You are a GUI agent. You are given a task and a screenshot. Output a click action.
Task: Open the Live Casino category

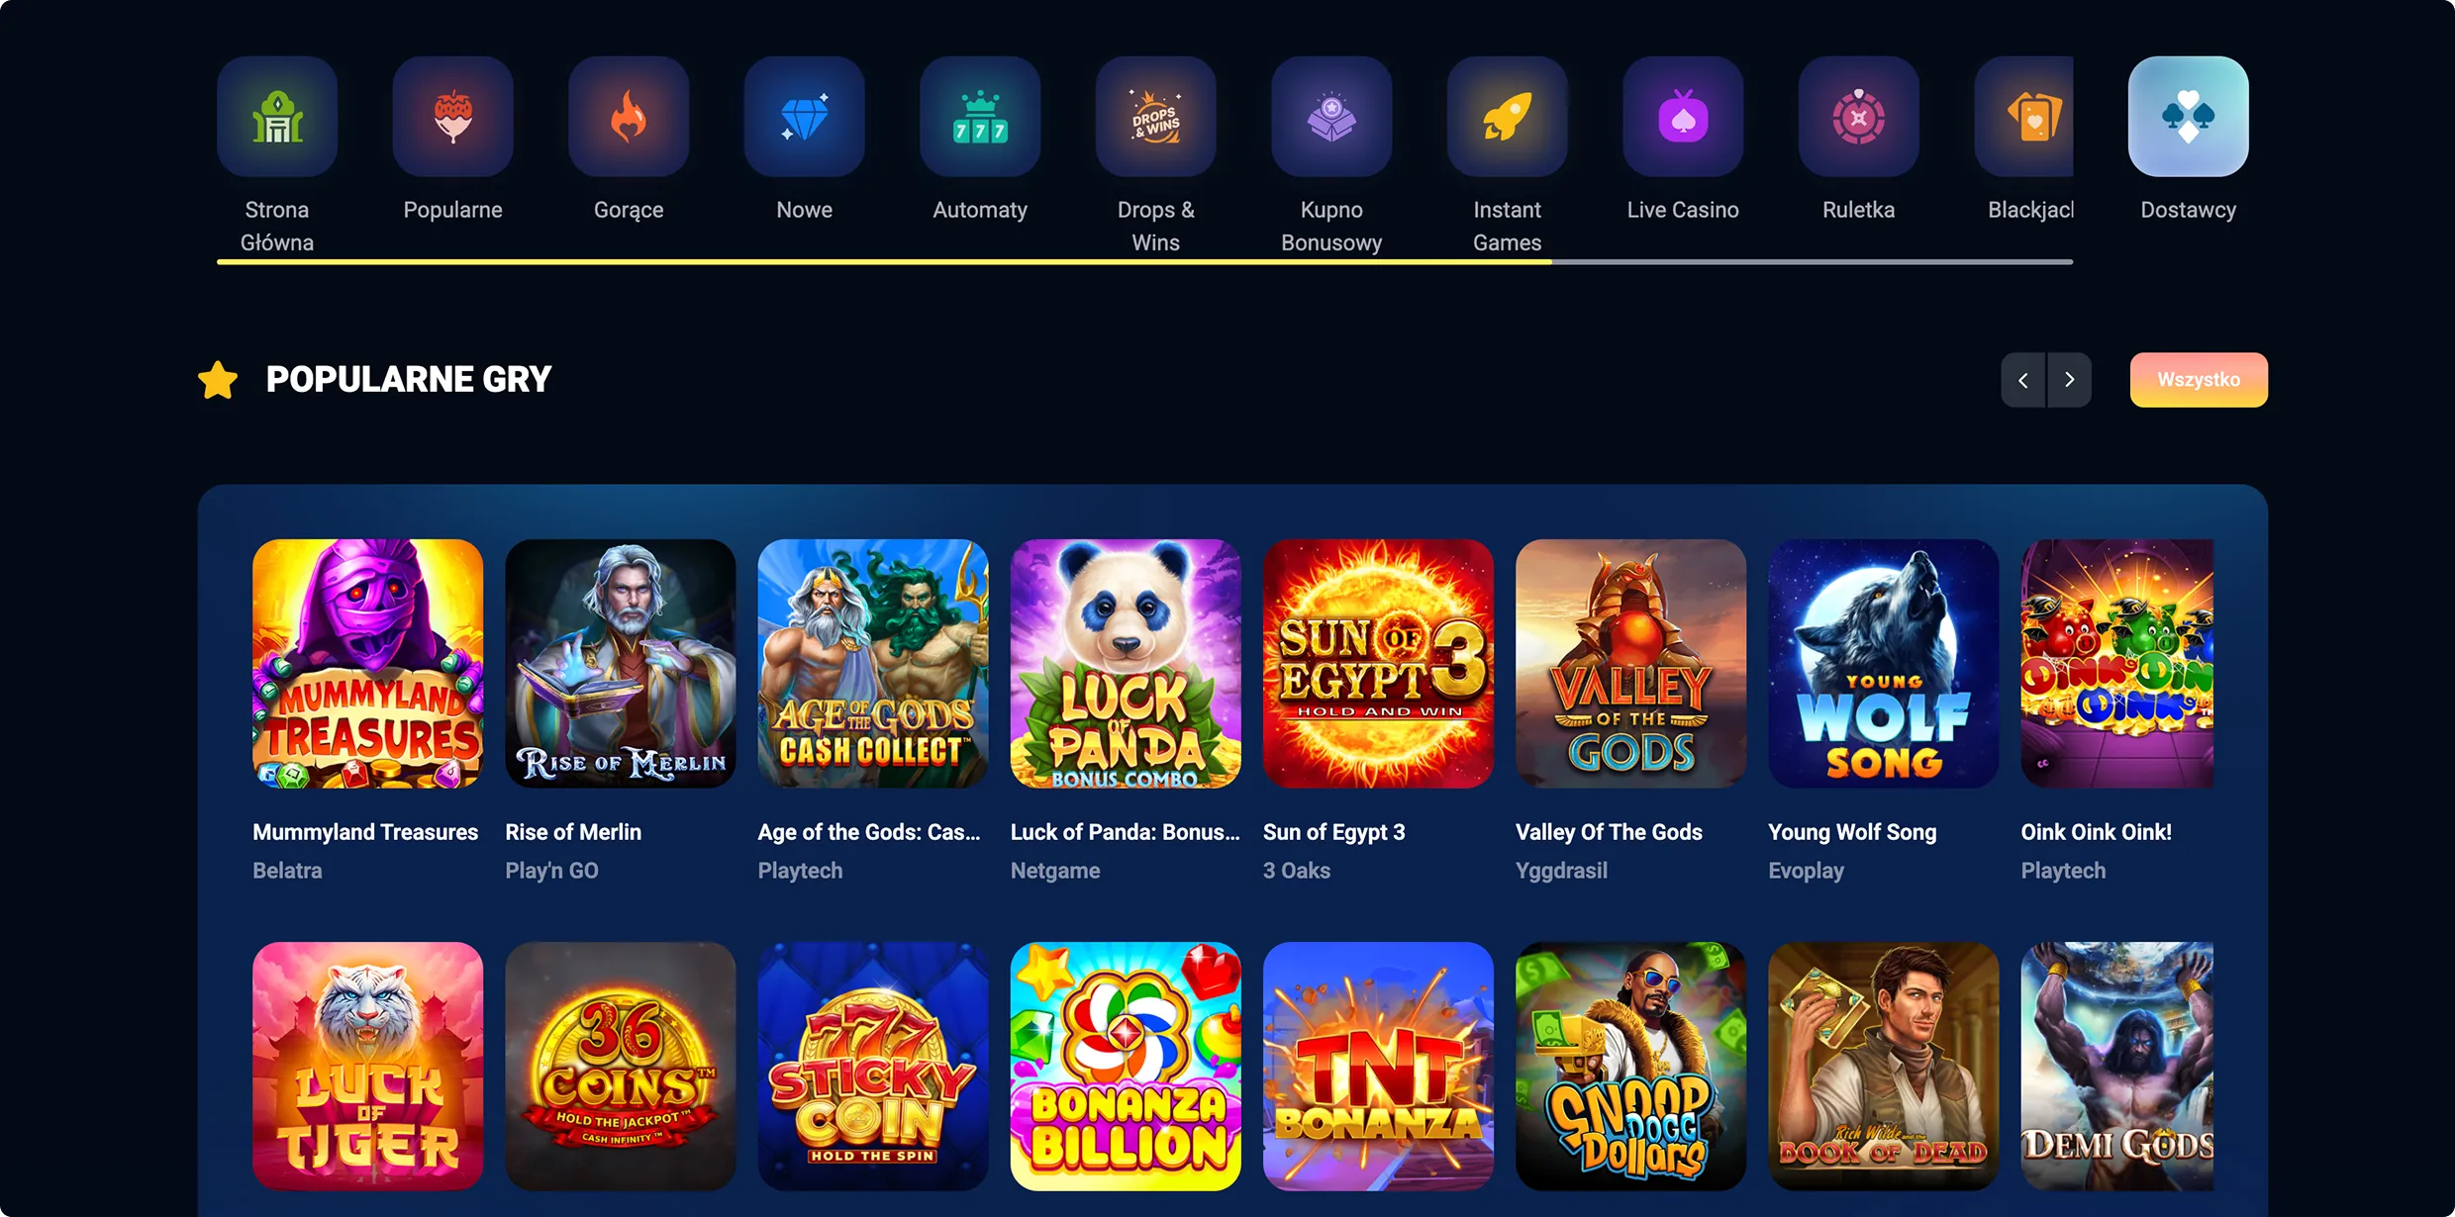tap(1683, 117)
